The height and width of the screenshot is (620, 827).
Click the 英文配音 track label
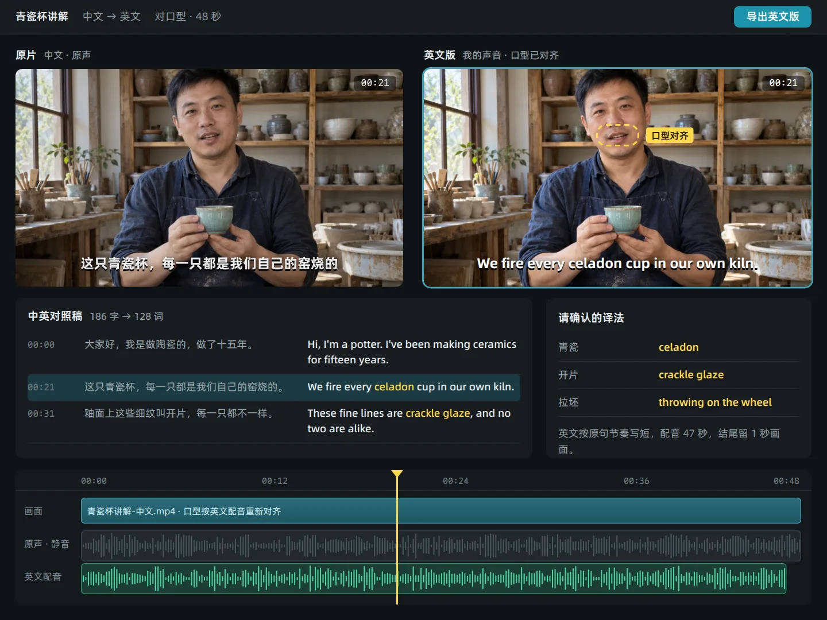[42, 576]
